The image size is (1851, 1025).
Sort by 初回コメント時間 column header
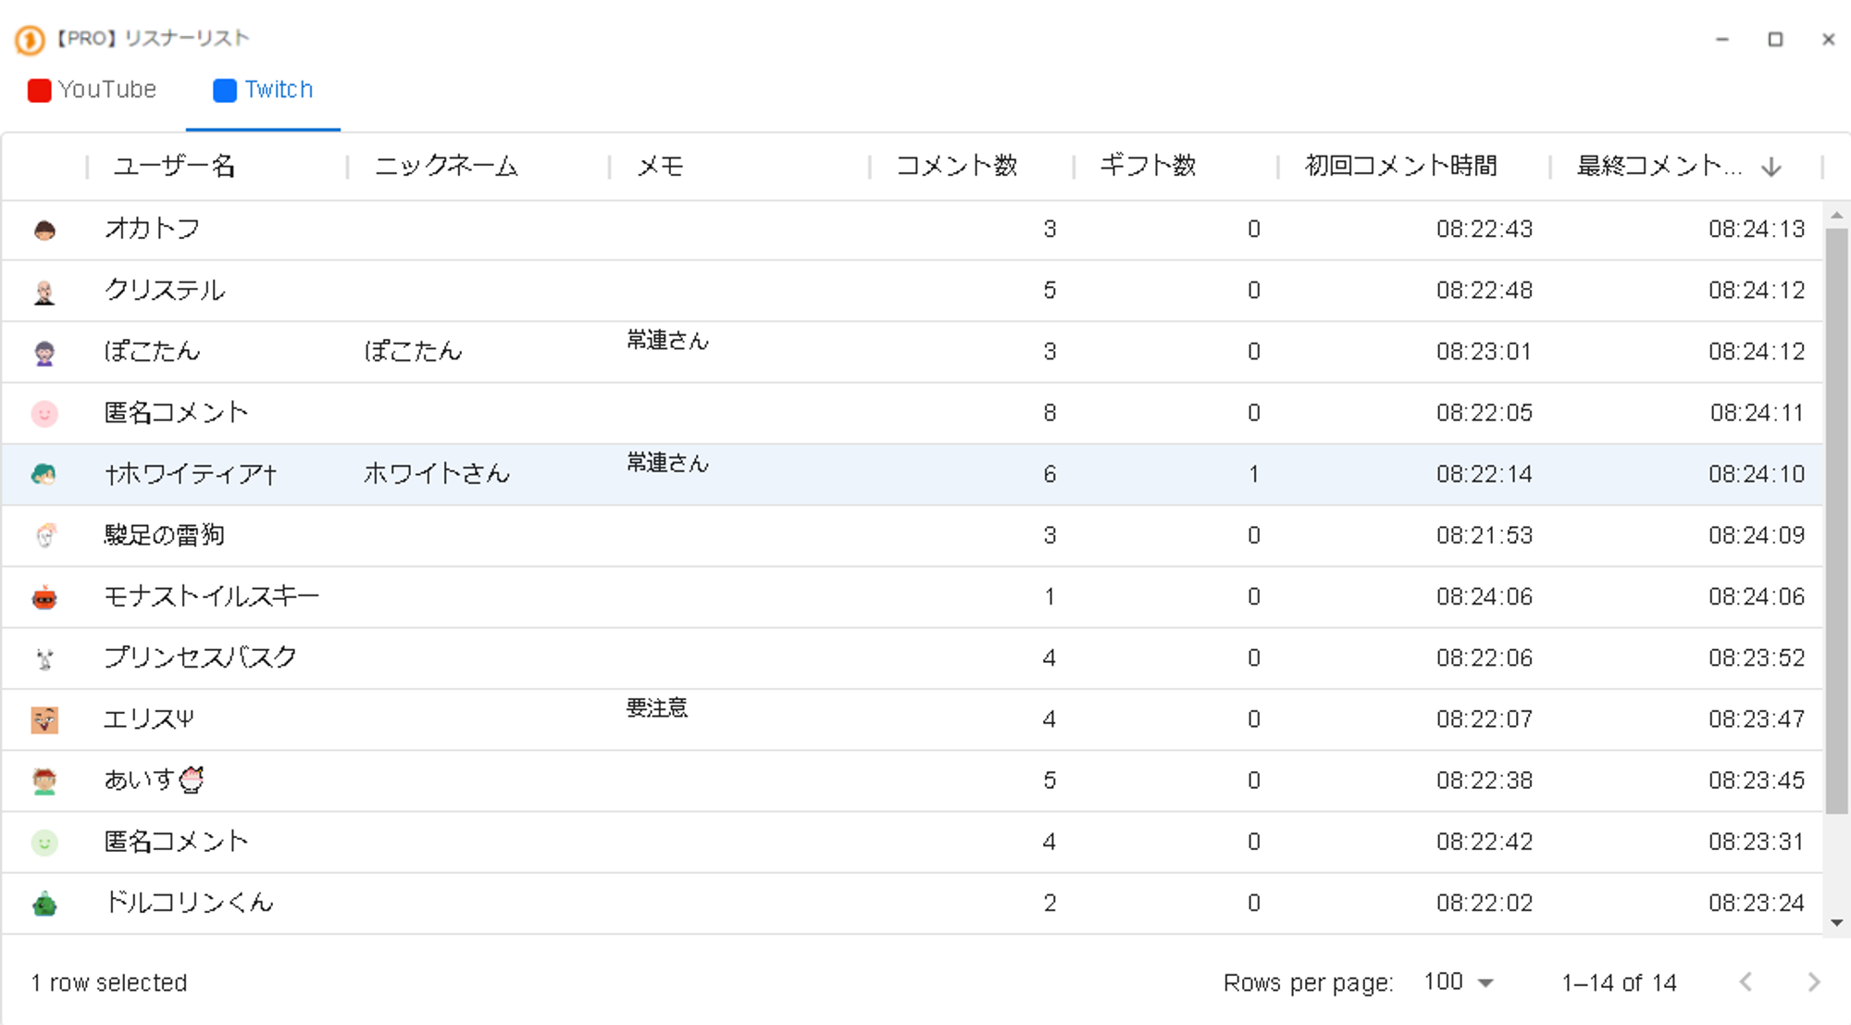pyautogui.click(x=1400, y=166)
